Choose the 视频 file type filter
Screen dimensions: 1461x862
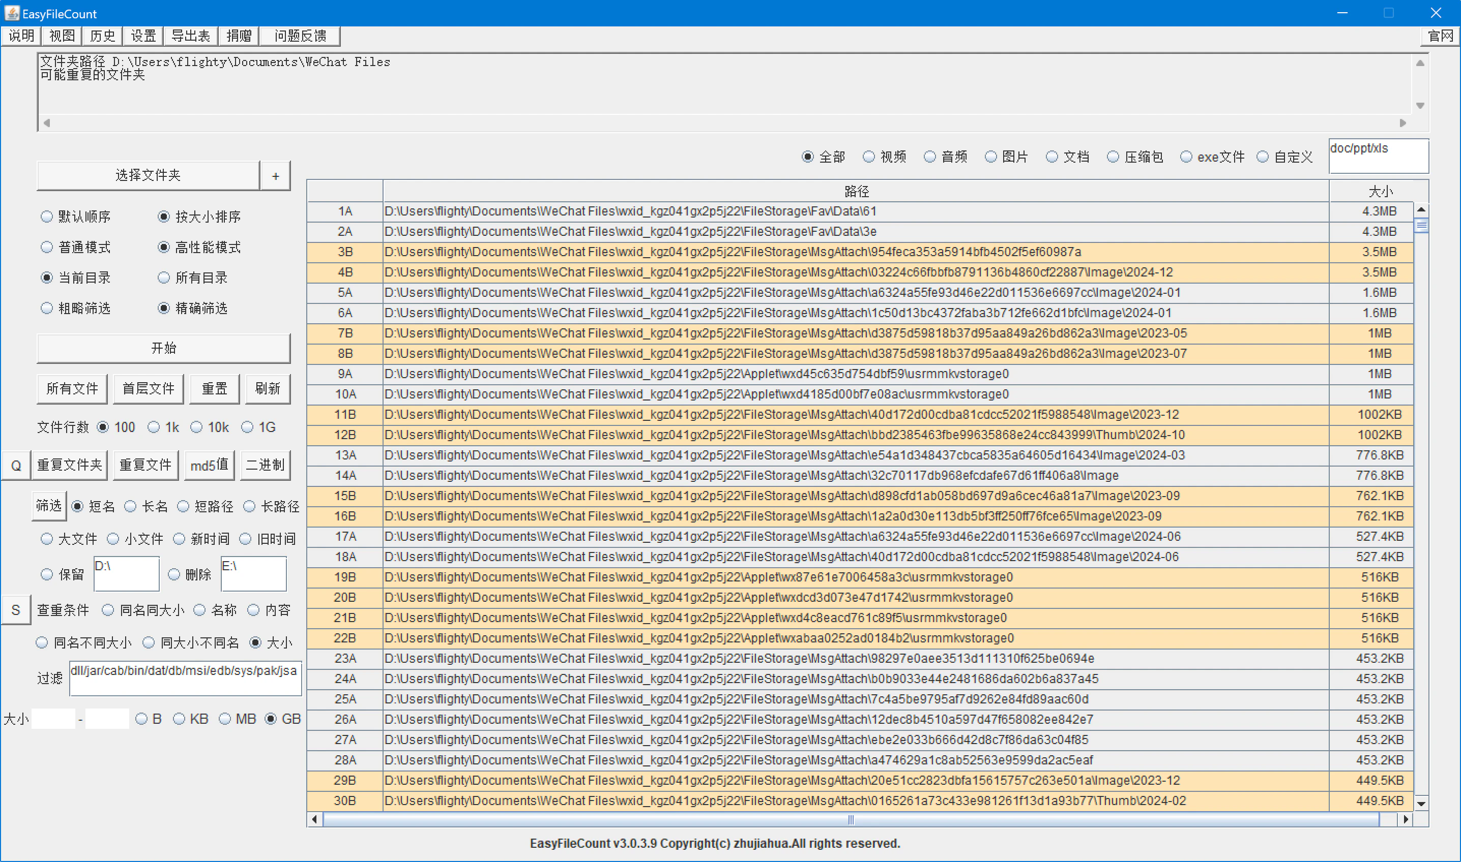pyautogui.click(x=885, y=157)
